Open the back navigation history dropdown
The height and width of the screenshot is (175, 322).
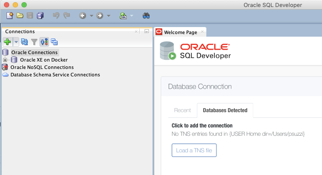click(92, 16)
